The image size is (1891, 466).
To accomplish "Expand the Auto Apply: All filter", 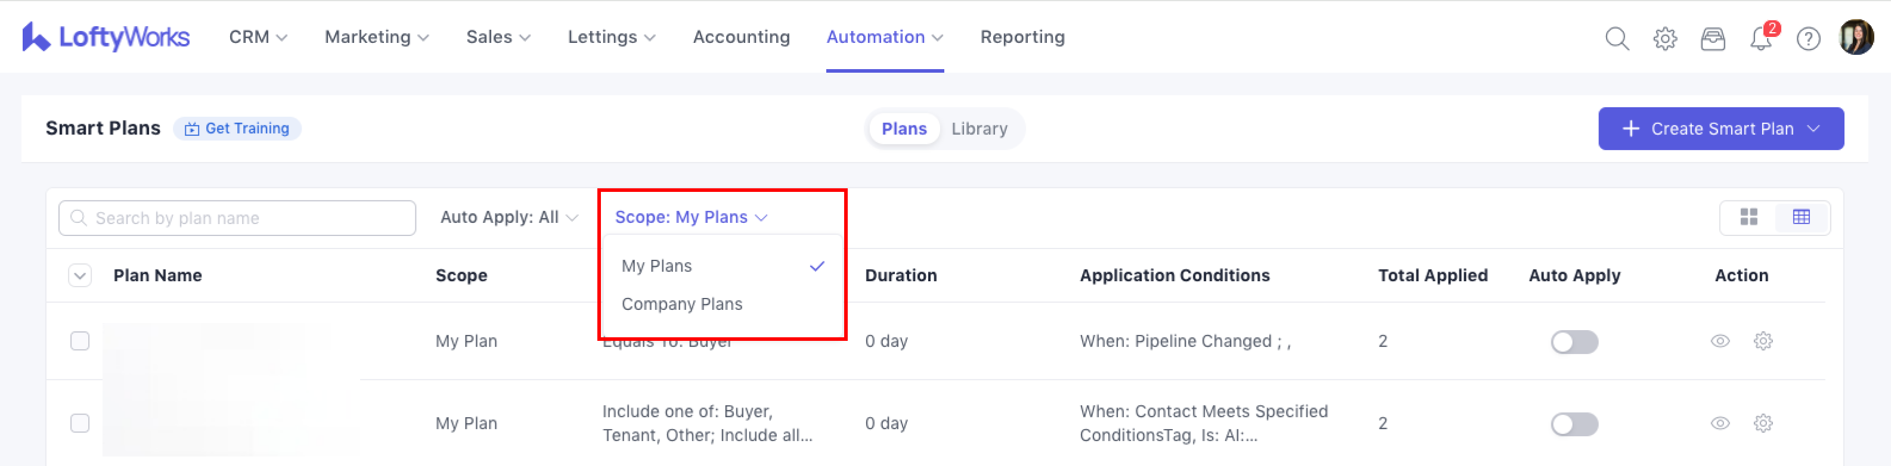I will (x=509, y=218).
